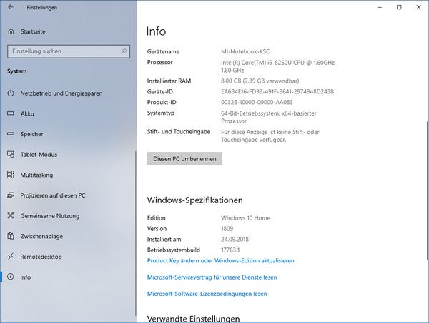
Task: Click the Remotedesktop icon
Action: coord(11,257)
